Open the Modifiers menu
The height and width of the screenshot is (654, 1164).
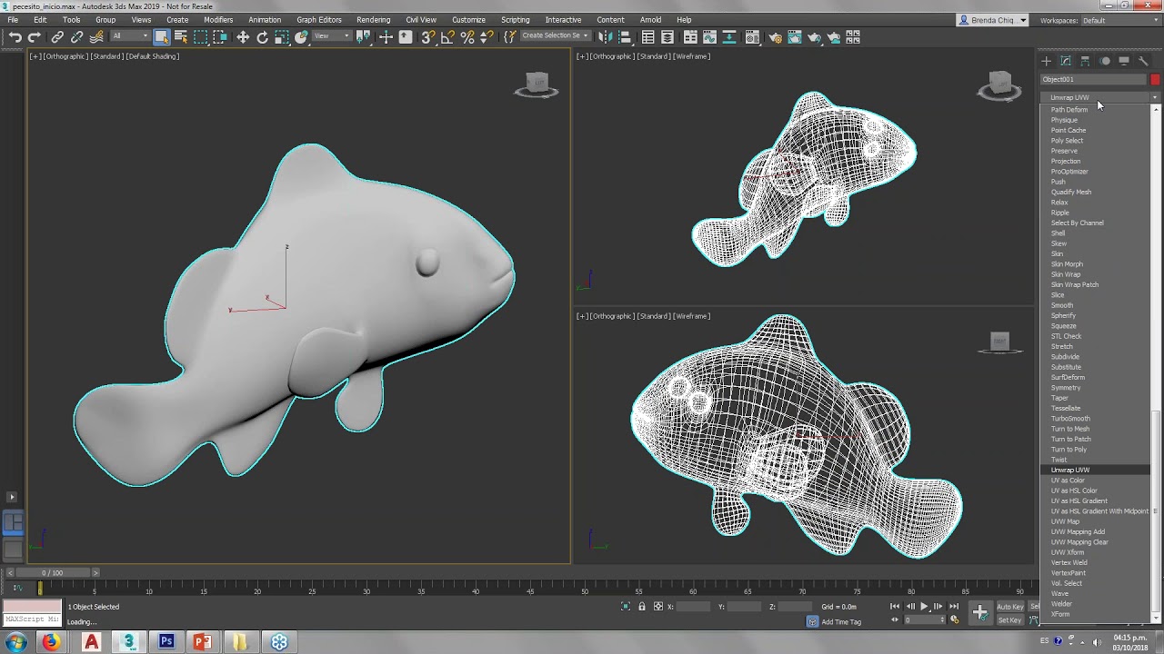[218, 20]
